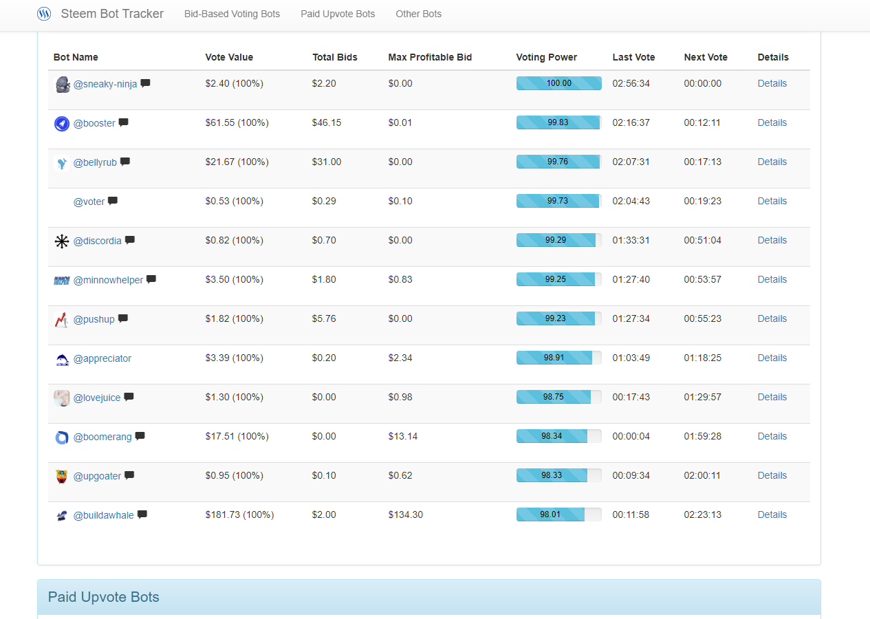Click the Voting Power column header
Image resolution: width=870 pixels, height=619 pixels.
tap(546, 57)
